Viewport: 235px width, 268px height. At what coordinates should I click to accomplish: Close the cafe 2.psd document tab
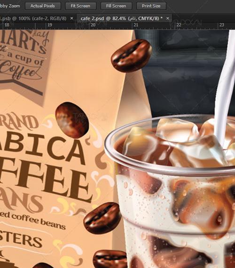pos(168,18)
